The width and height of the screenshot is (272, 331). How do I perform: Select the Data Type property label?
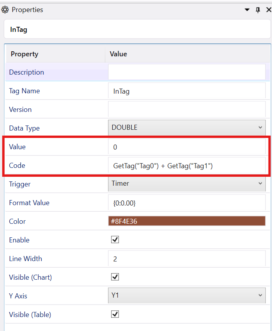point(24,128)
